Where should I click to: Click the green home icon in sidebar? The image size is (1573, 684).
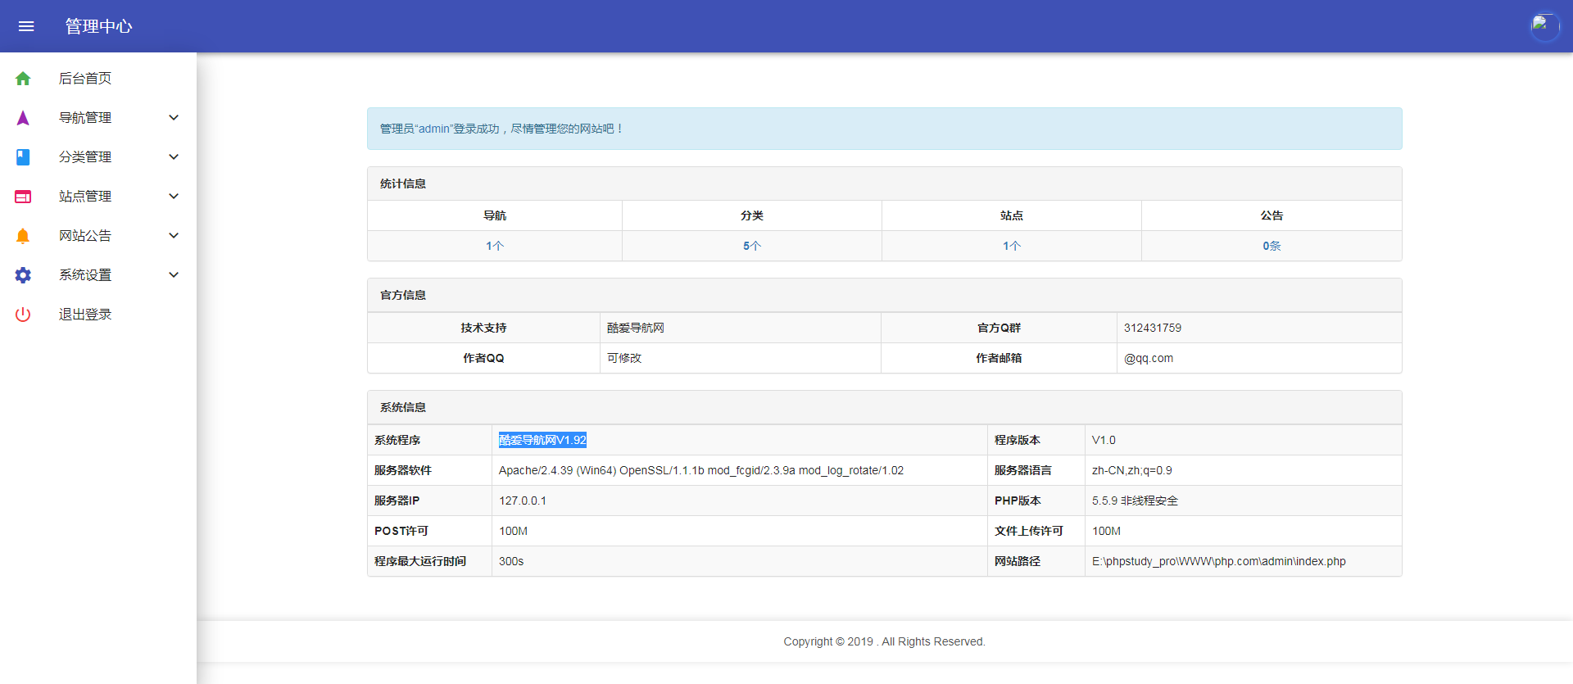tap(23, 79)
